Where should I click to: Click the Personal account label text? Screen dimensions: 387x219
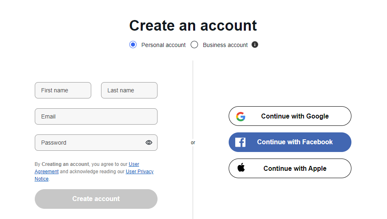coord(163,45)
